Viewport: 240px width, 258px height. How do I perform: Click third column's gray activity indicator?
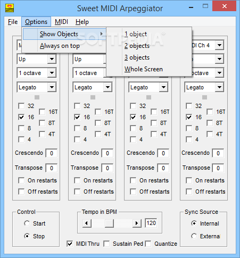point(148,97)
